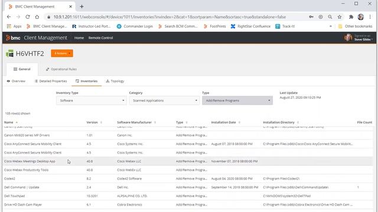This screenshot has height=212, width=378.
Task: Go to Home in the top navigation
Action: click(79, 38)
